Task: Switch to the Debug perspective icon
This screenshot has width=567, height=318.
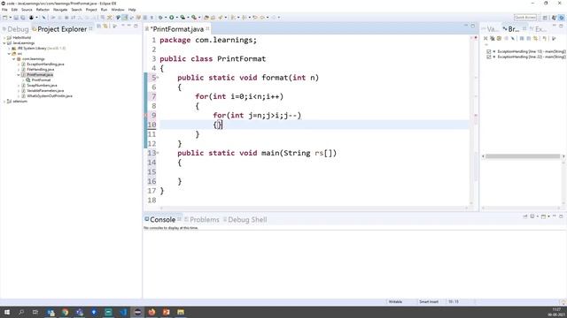Action: click(x=562, y=18)
